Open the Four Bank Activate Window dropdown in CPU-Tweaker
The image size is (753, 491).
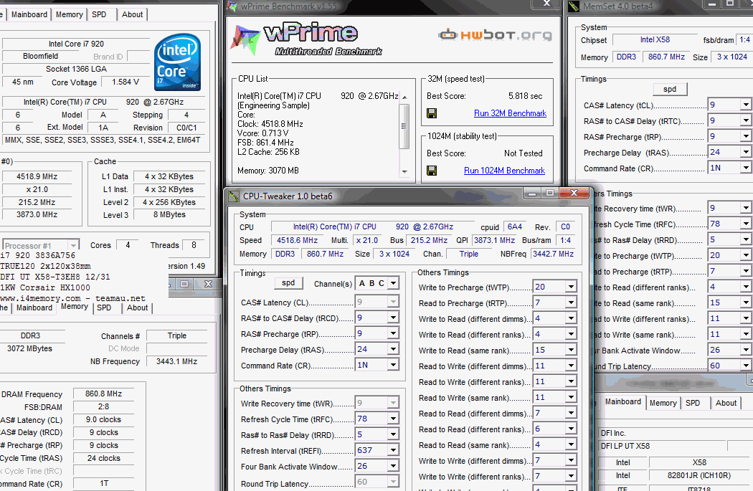[393, 467]
